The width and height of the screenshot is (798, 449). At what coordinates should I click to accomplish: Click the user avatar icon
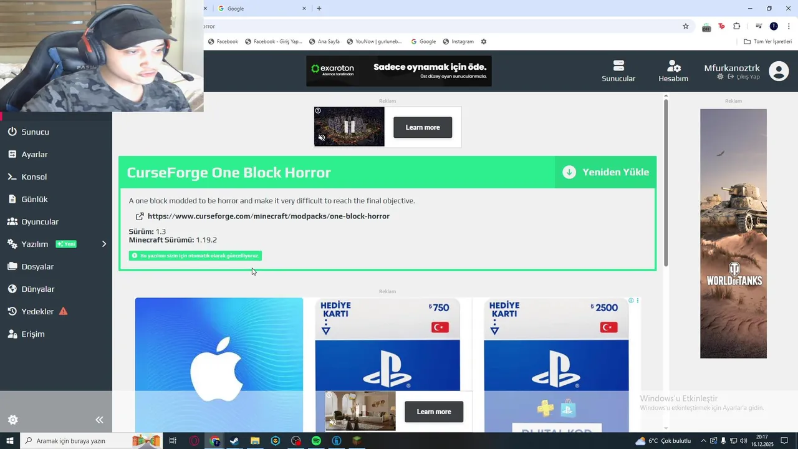click(x=779, y=71)
